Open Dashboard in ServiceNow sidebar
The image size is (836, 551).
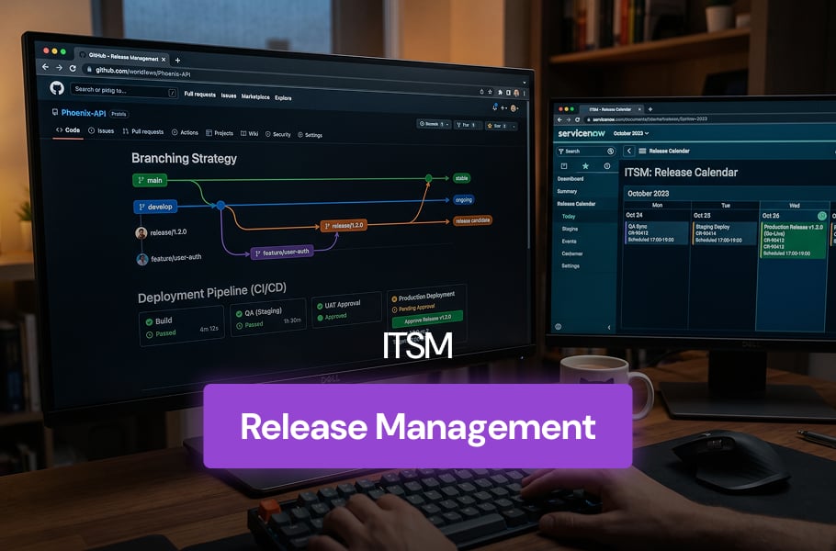pyautogui.click(x=570, y=179)
